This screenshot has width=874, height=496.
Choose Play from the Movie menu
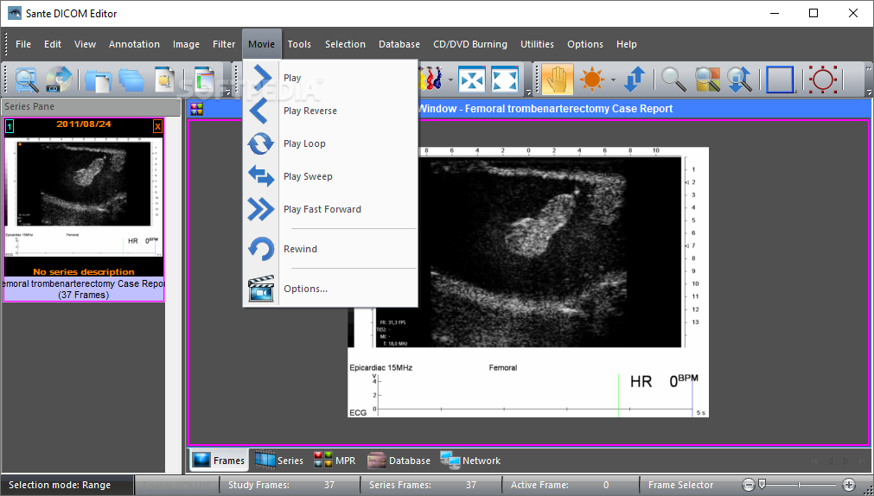click(330, 78)
